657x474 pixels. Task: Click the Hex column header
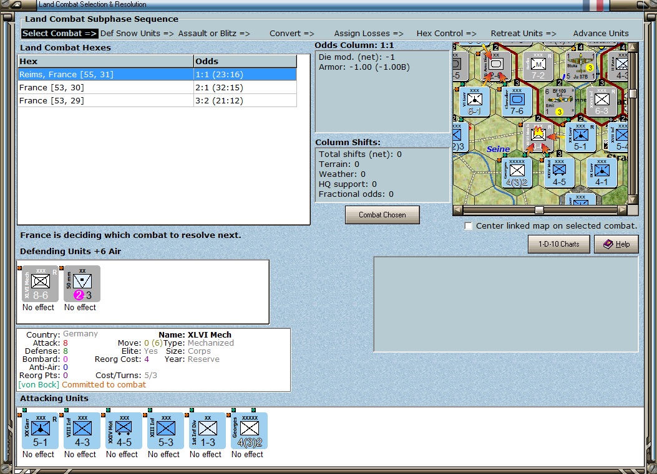(105, 61)
